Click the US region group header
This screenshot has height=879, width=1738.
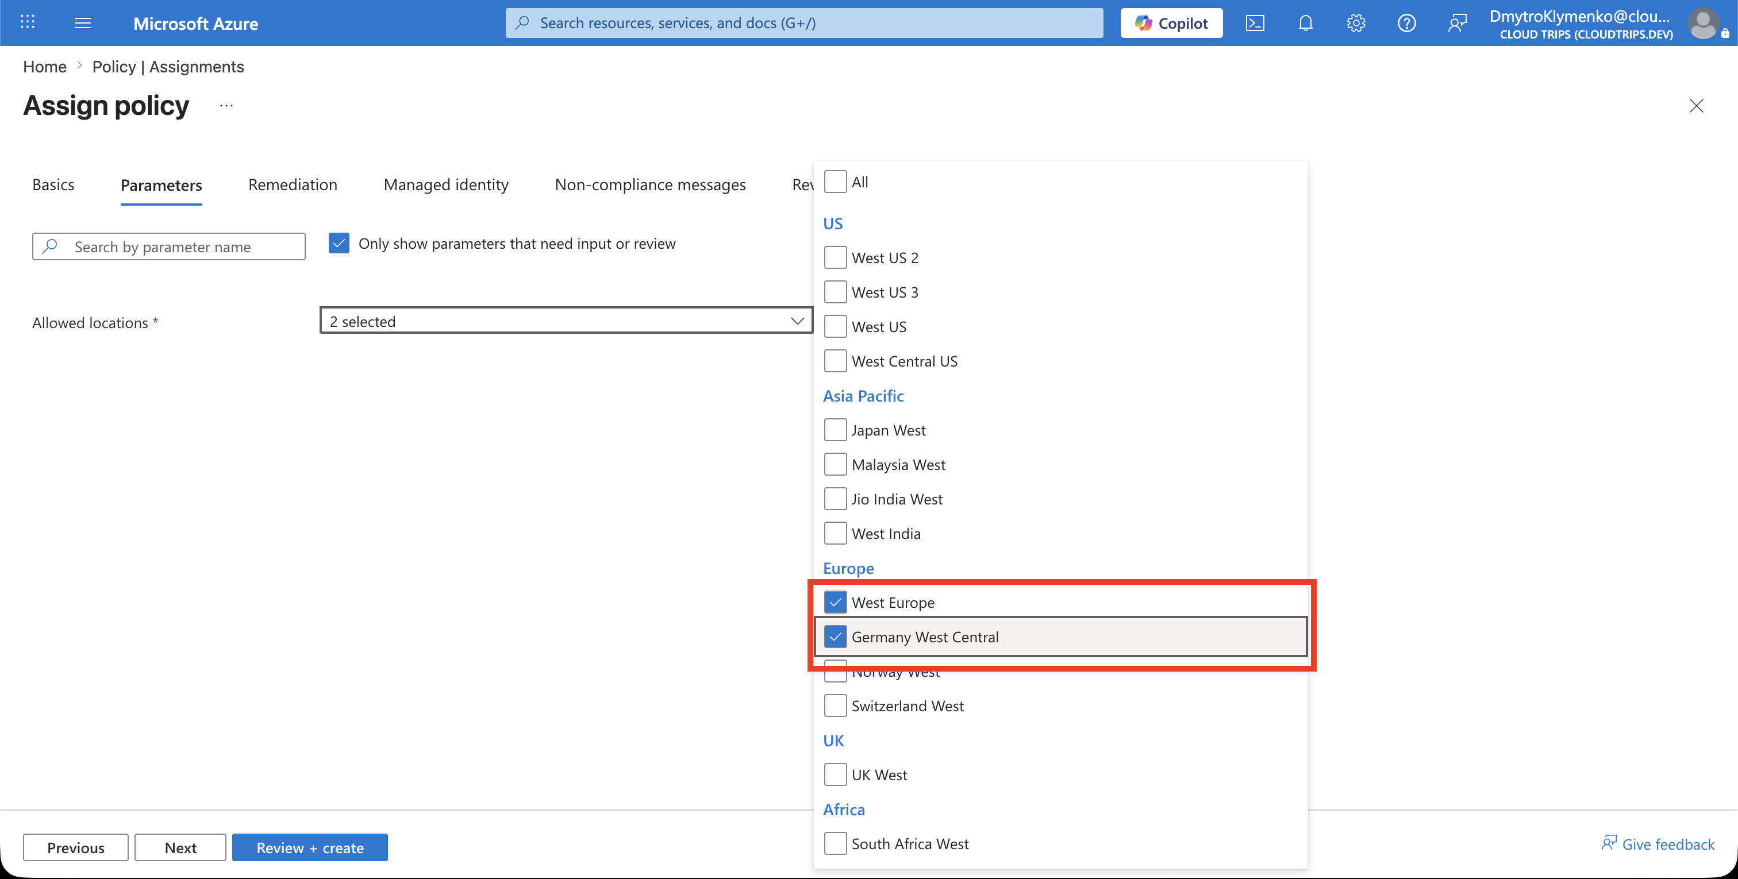tap(833, 223)
